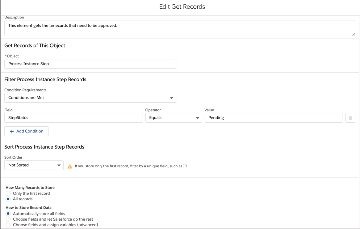
Task: Click the Object field 'Process Instance Step'
Action: (90, 64)
